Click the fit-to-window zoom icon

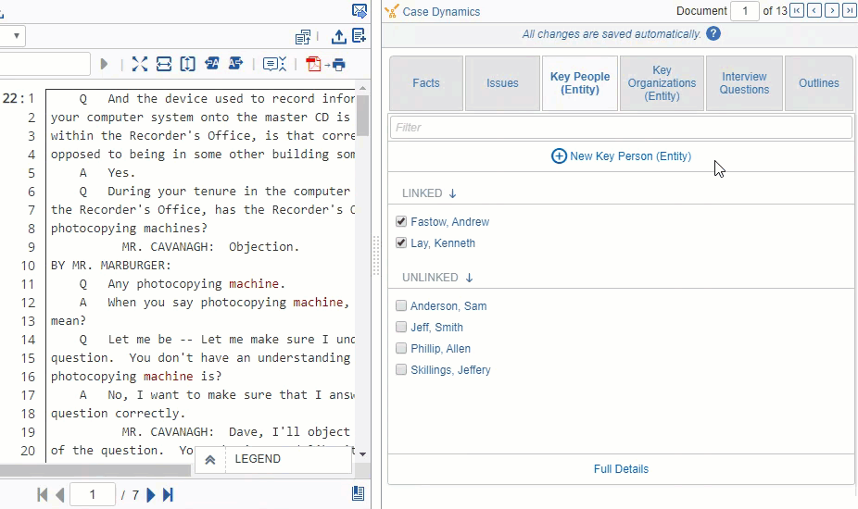coord(140,64)
